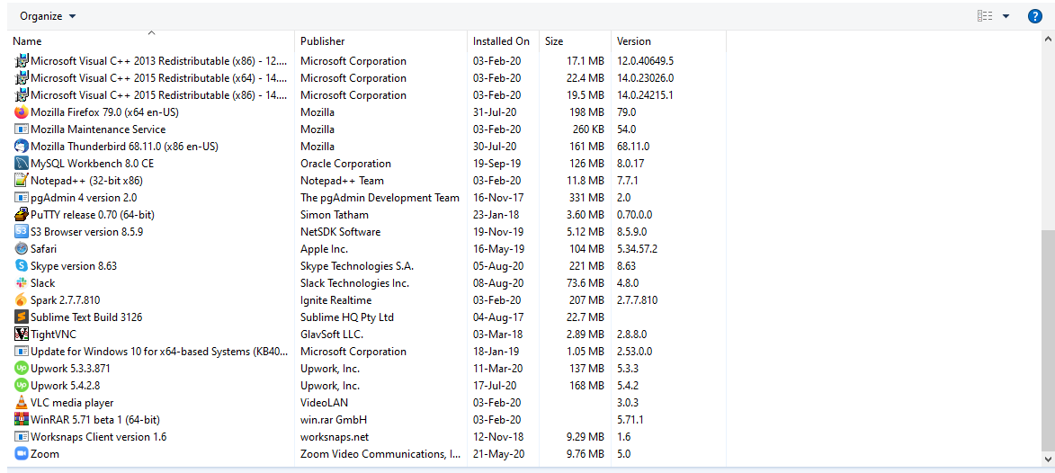Sort list by Name column header

[27, 41]
